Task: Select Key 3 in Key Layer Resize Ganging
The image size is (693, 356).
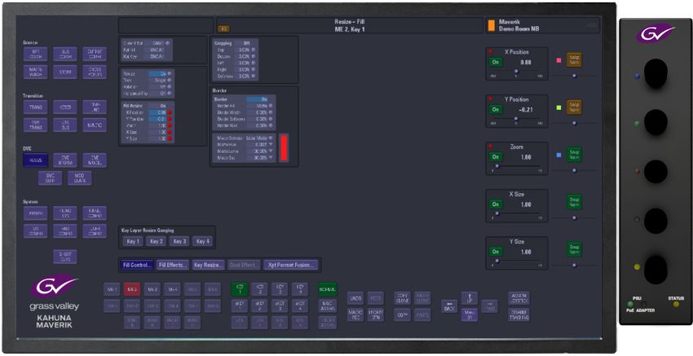Action: click(x=180, y=241)
